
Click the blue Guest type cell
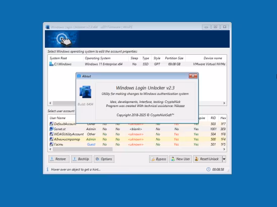tap(91, 144)
